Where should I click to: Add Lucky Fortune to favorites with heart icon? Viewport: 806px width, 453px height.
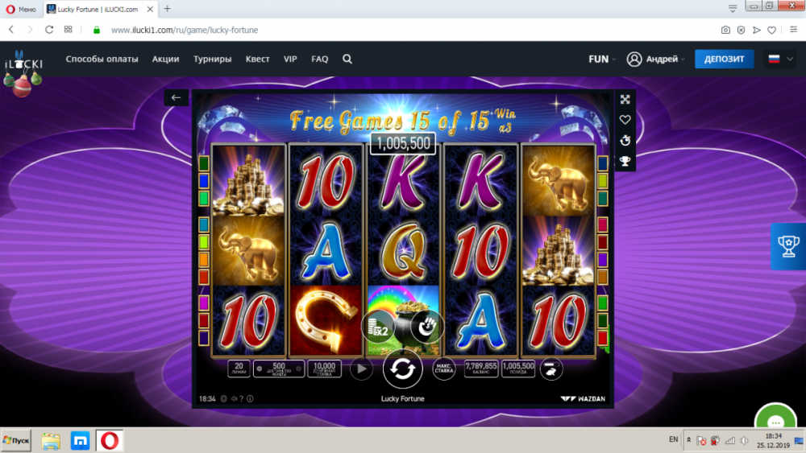coord(625,120)
